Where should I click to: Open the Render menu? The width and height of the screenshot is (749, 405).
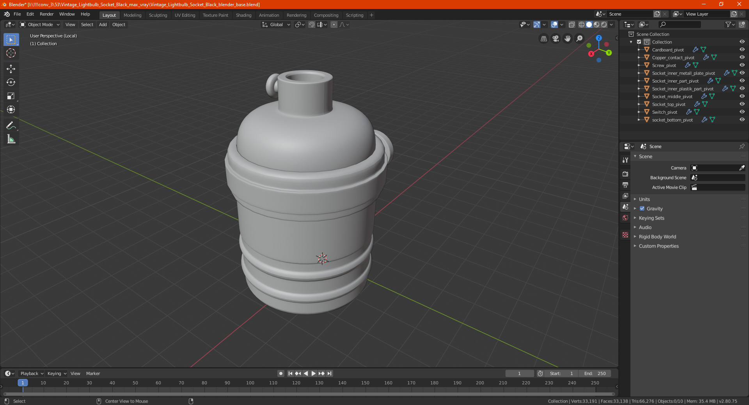pyautogui.click(x=46, y=14)
